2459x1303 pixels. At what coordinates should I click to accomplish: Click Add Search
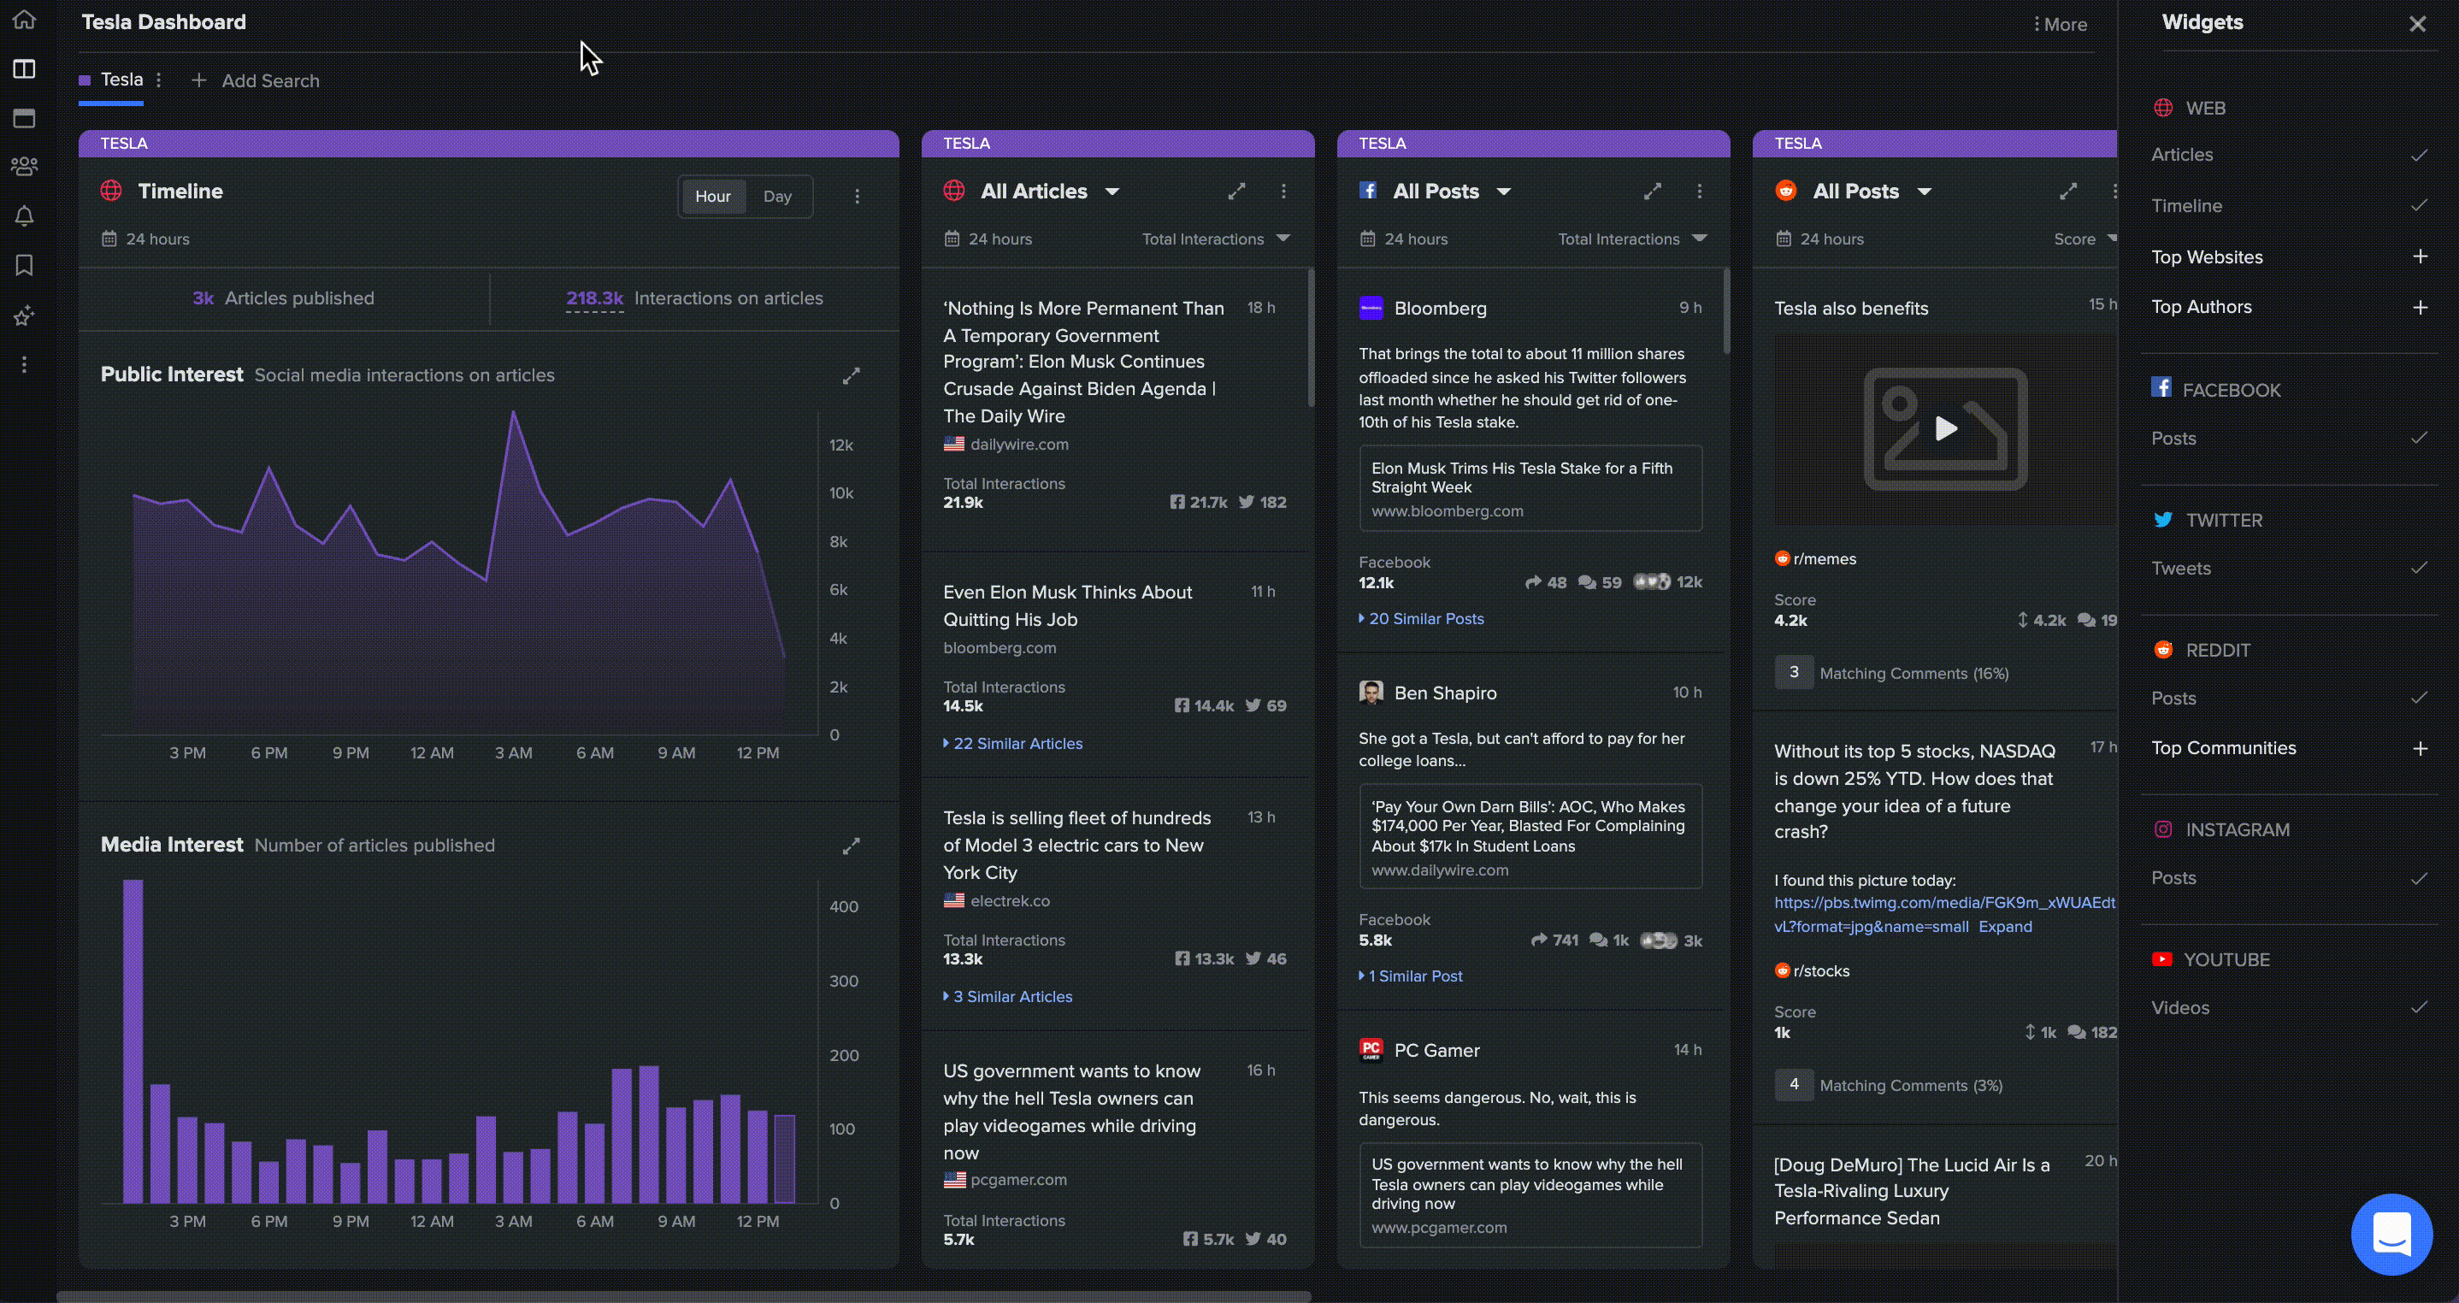point(255,80)
